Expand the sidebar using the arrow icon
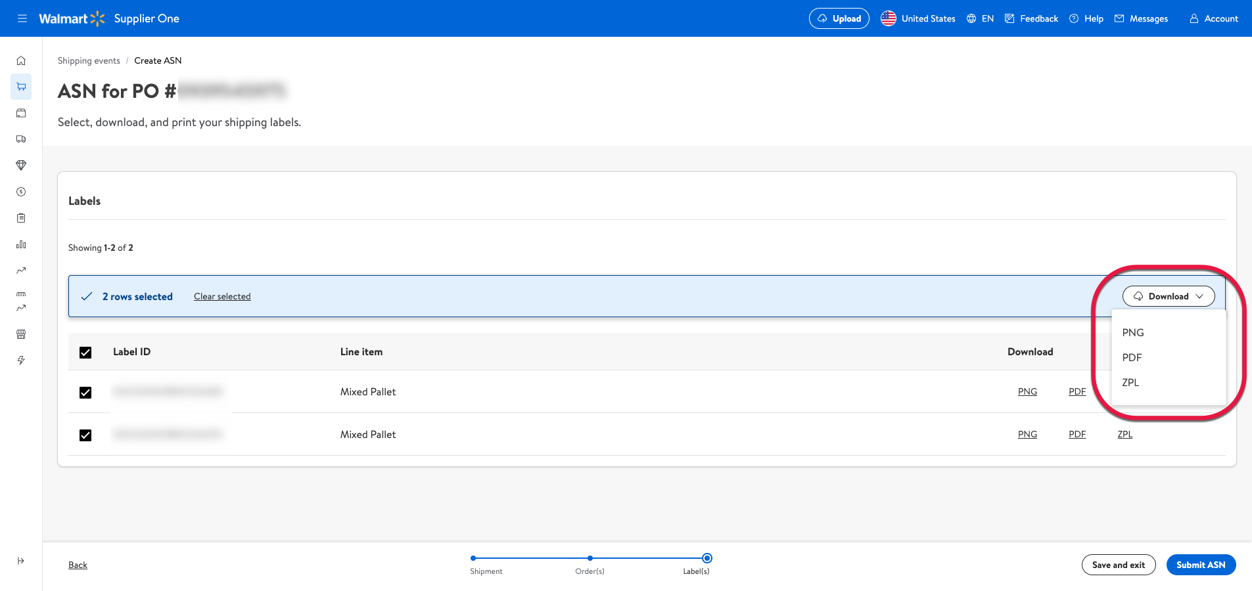Image resolution: width=1252 pixels, height=591 pixels. pos(21,561)
